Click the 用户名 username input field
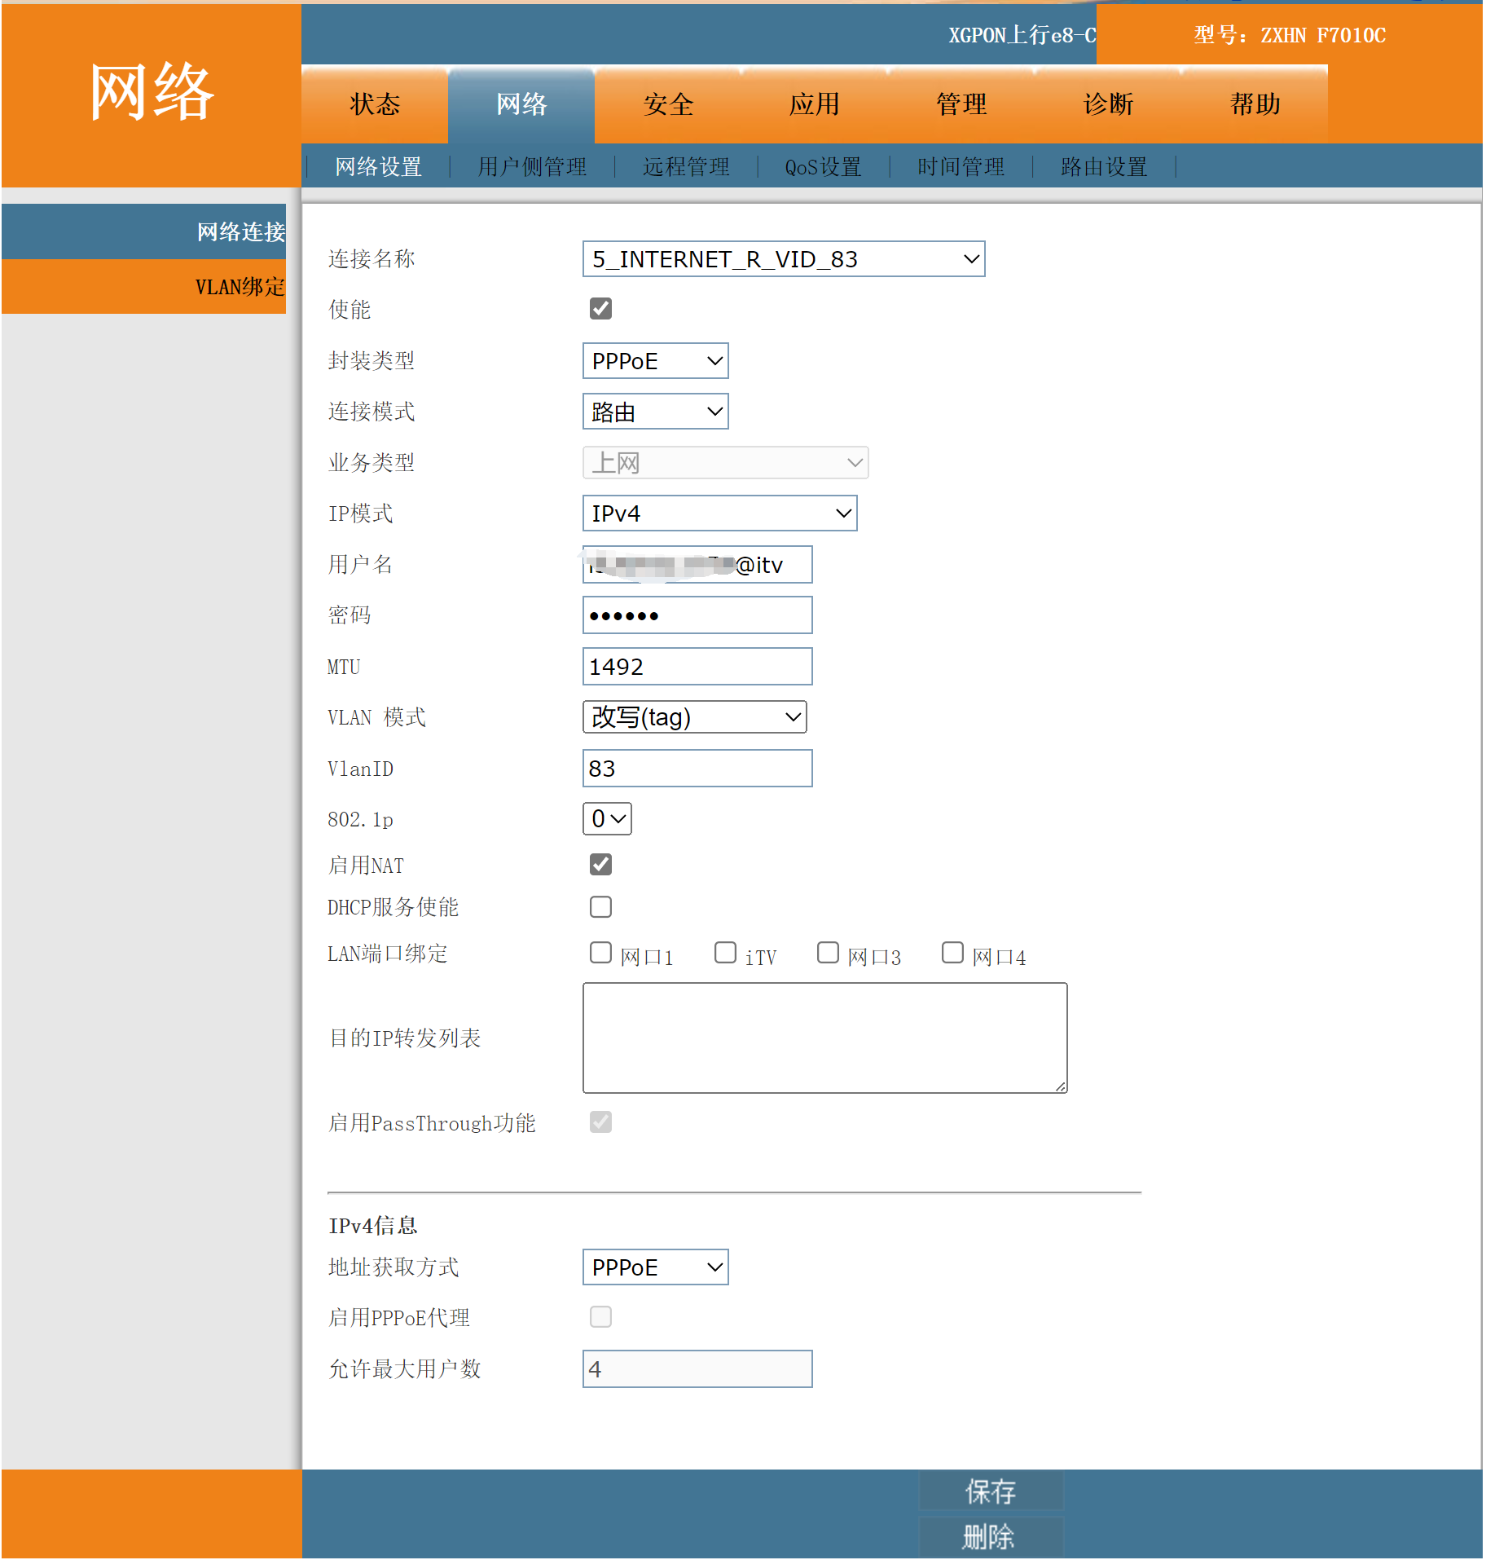The width and height of the screenshot is (1486, 1560). [697, 565]
